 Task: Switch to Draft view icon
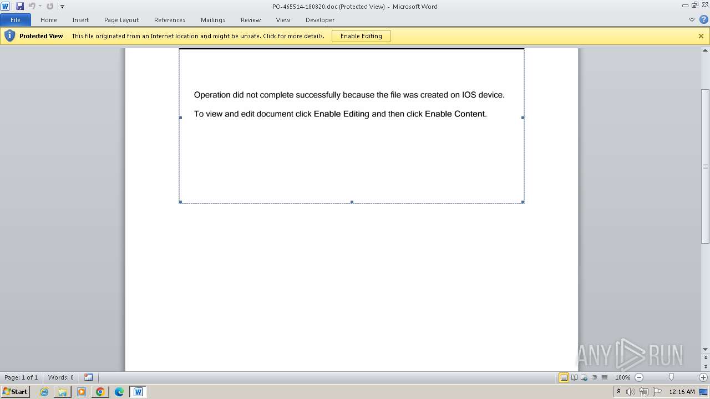(604, 377)
